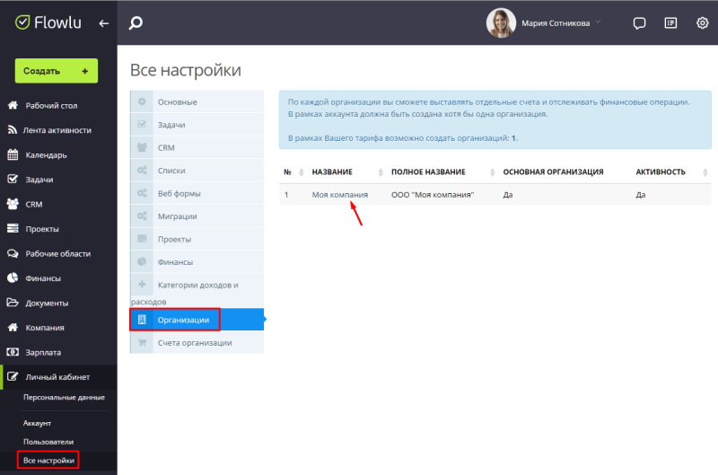Open Все настройки link in the sidebar

click(49, 461)
